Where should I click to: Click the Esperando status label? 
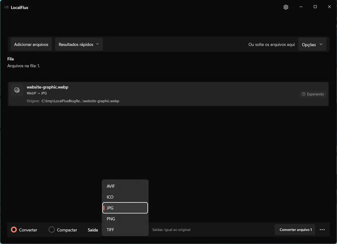(x=315, y=94)
